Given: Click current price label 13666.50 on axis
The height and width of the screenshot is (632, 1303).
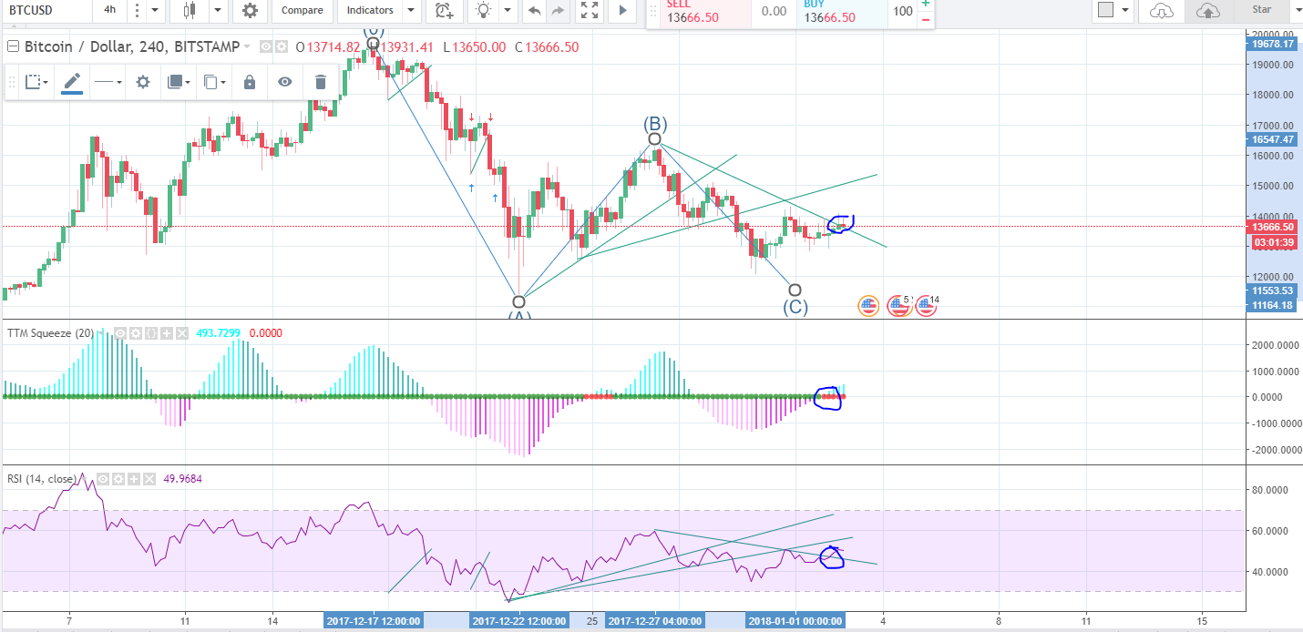Looking at the screenshot, I should [1273, 227].
